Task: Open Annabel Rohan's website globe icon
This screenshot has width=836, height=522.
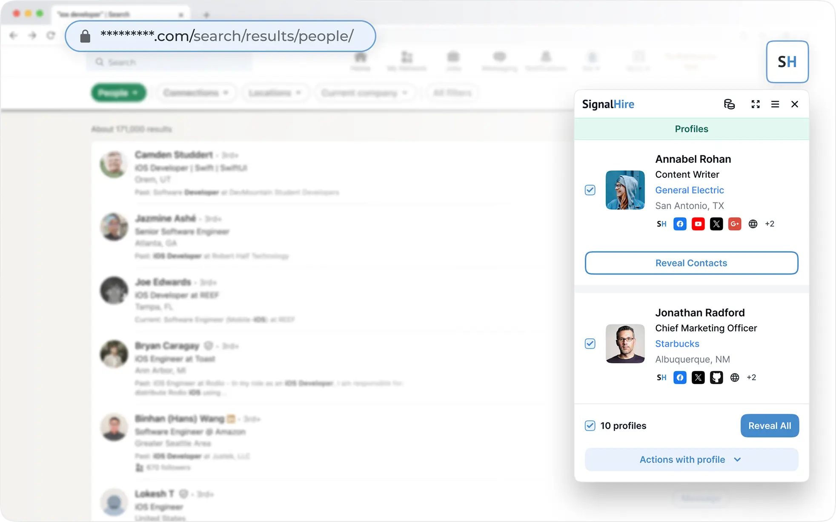Action: pyautogui.click(x=753, y=224)
